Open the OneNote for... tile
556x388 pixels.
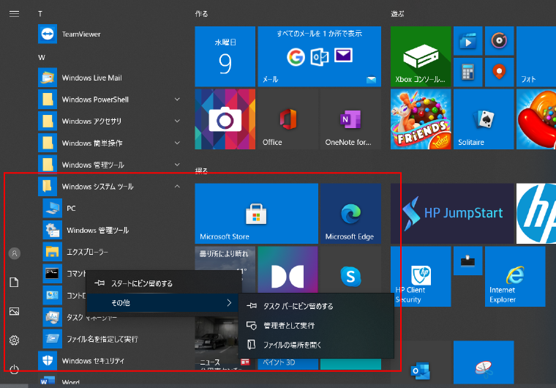coord(350,119)
